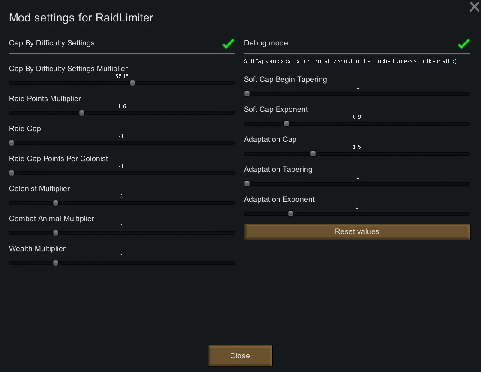Click the Raid Cap label text

[25, 129]
